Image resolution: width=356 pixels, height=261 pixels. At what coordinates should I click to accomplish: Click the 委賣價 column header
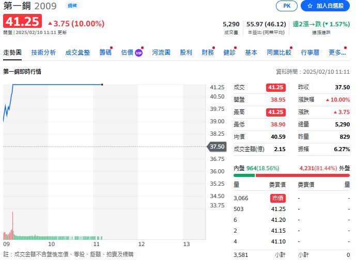[x=306, y=185]
